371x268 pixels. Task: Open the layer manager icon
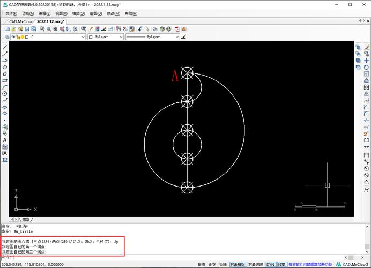6,38
